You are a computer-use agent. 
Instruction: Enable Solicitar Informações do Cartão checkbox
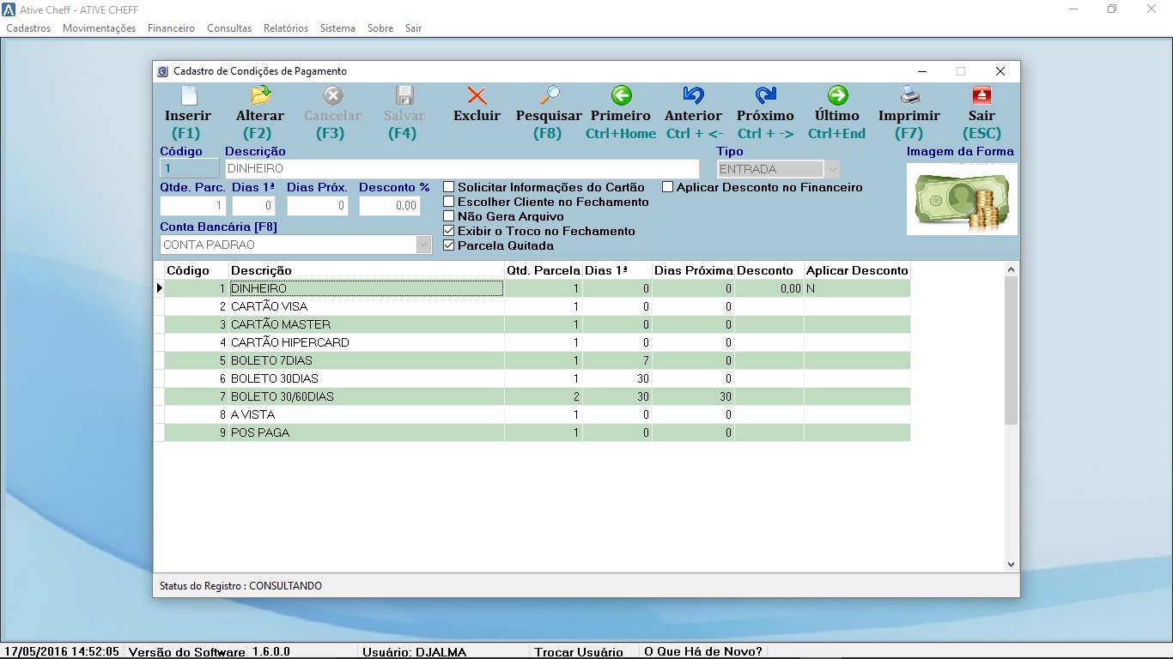click(x=448, y=187)
